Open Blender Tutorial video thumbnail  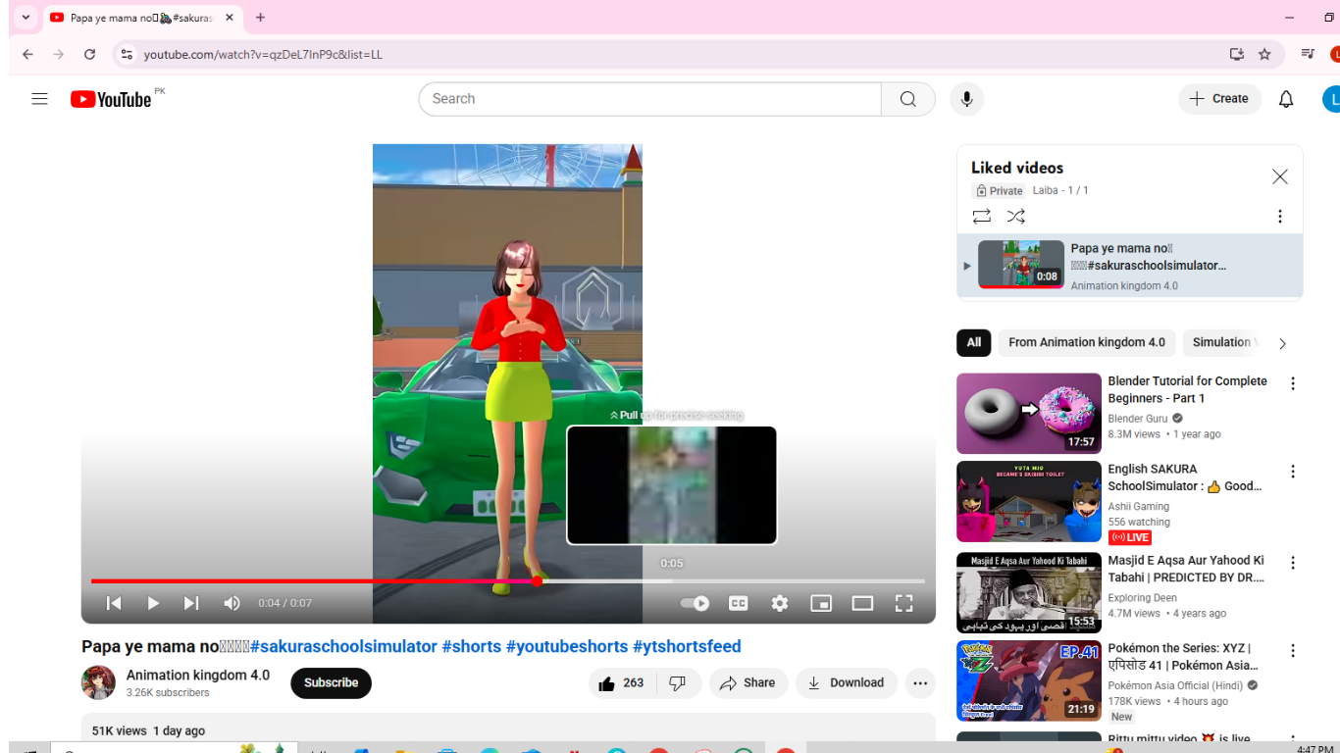pyautogui.click(x=1029, y=413)
